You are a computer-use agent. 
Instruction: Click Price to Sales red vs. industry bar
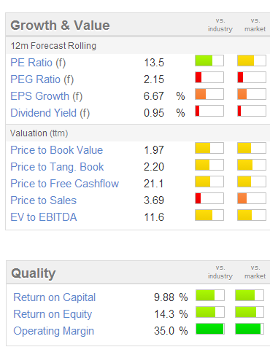click(x=209, y=198)
